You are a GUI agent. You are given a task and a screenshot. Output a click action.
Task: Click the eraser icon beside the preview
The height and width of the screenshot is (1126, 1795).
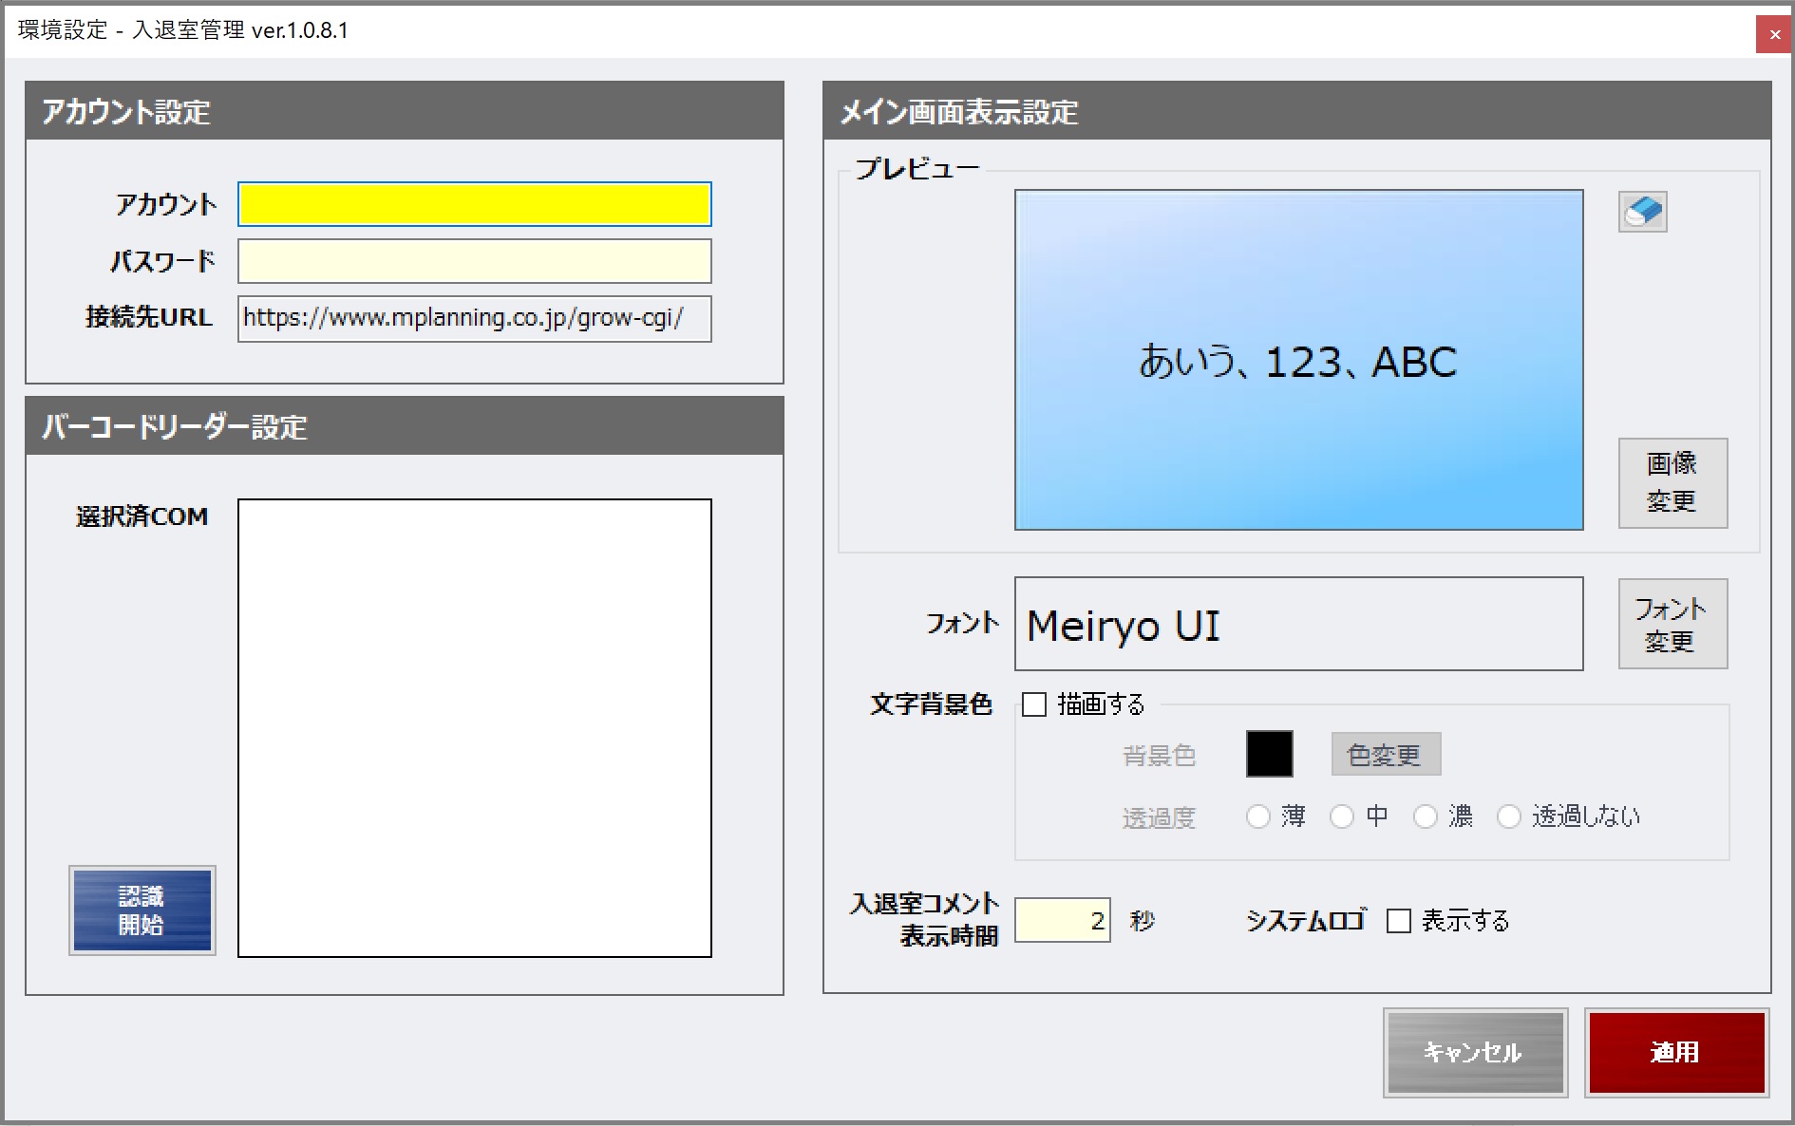tap(1642, 212)
